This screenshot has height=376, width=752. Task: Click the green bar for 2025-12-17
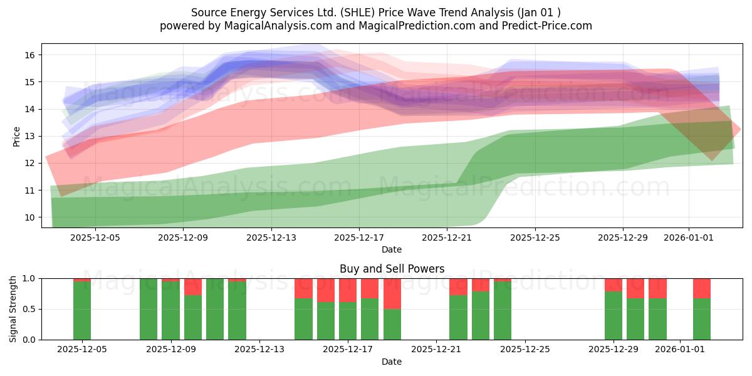348,321
